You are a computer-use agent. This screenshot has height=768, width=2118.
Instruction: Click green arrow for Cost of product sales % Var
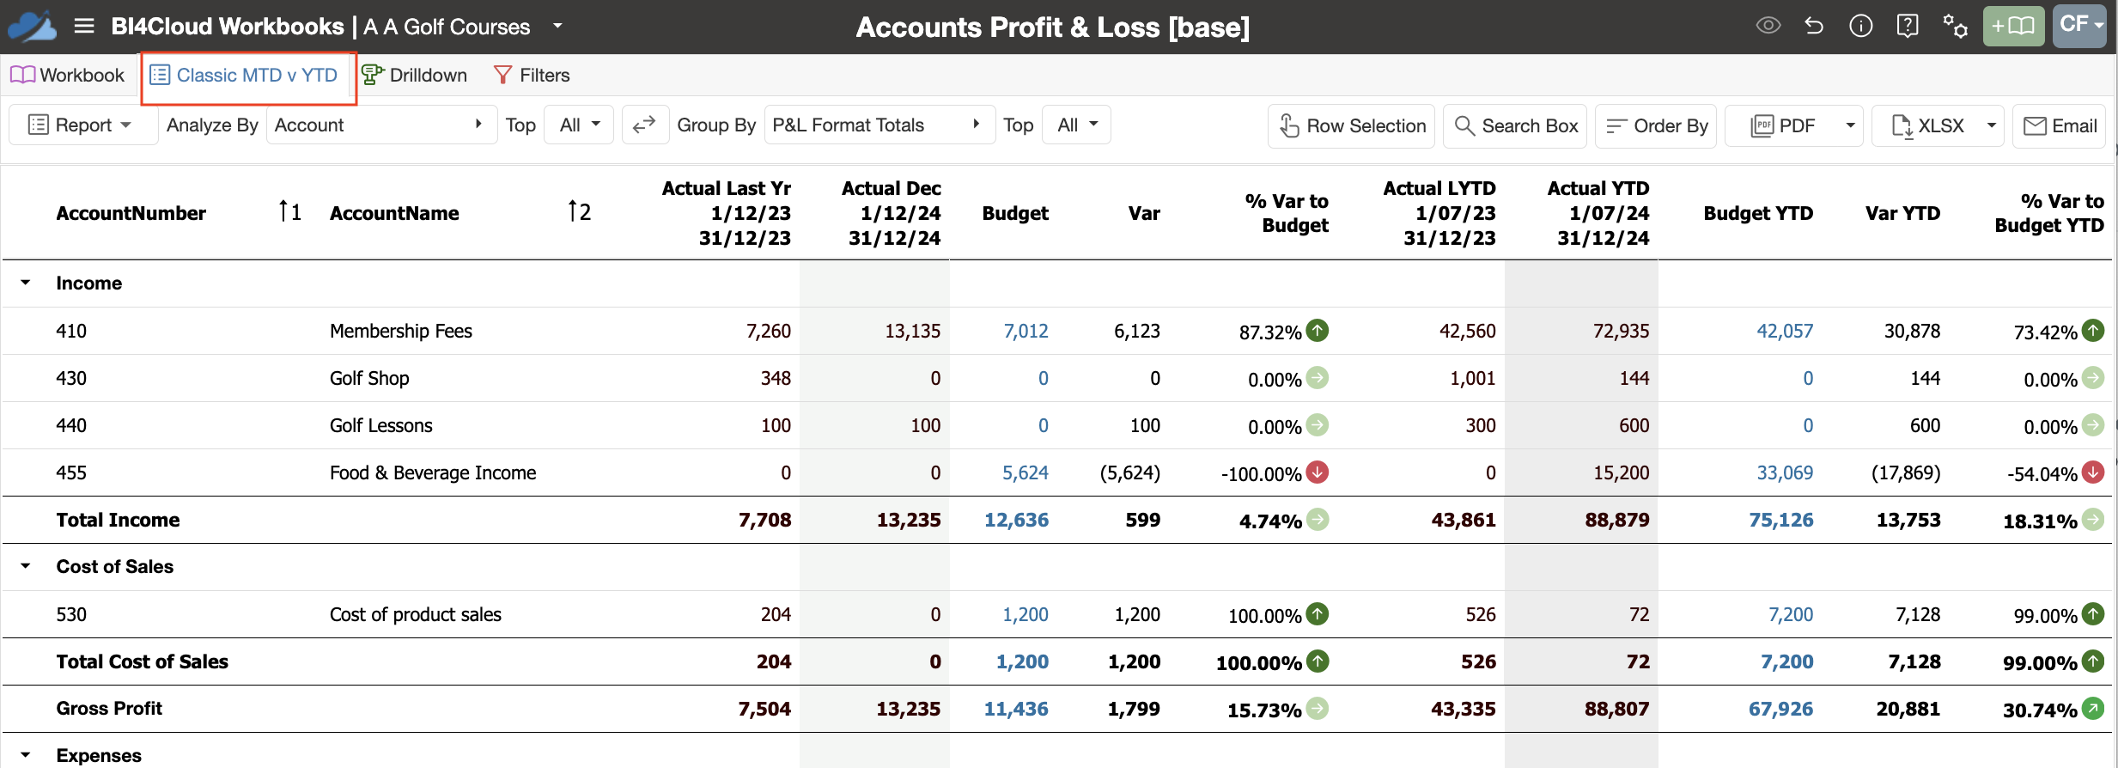(x=1317, y=613)
